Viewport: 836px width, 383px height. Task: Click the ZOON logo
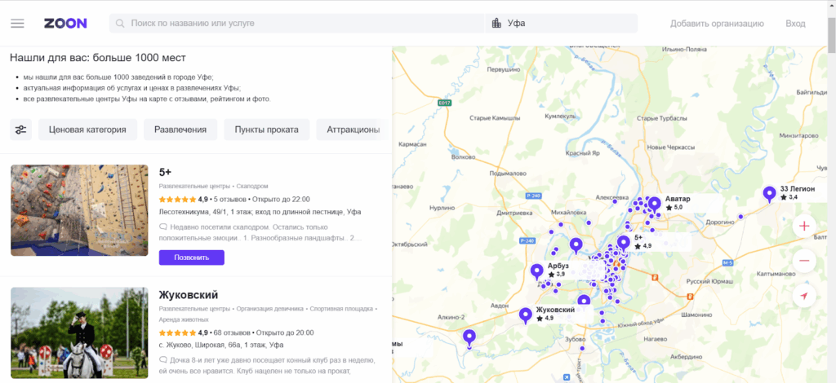(x=65, y=24)
